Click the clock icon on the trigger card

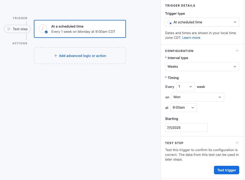(x=43, y=29)
